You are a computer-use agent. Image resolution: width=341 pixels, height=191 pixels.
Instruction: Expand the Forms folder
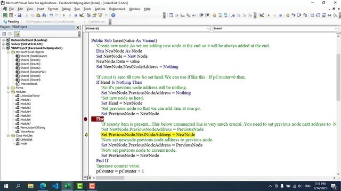8,88
